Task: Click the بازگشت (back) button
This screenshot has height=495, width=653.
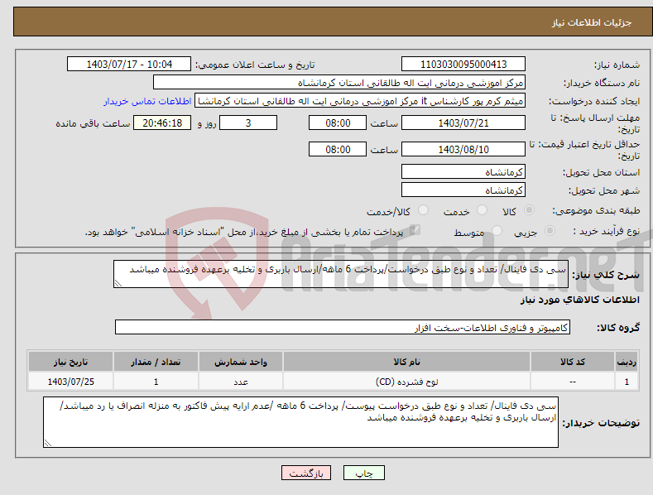Action: click(306, 473)
